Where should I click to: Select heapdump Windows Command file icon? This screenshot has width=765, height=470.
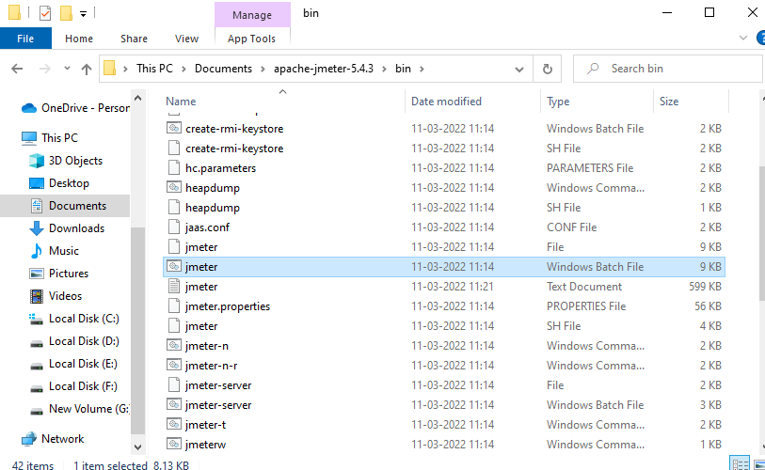pos(174,187)
